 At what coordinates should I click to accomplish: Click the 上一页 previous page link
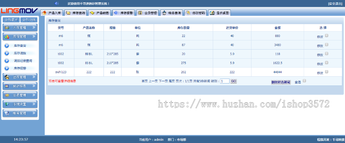153,81
